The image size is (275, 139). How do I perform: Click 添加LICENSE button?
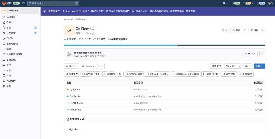click(x=91, y=74)
